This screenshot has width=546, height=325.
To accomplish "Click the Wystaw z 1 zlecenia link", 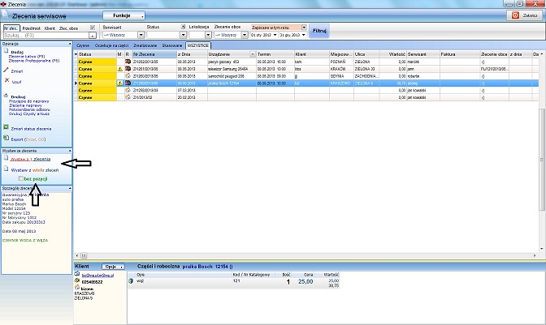I will [x=31, y=159].
